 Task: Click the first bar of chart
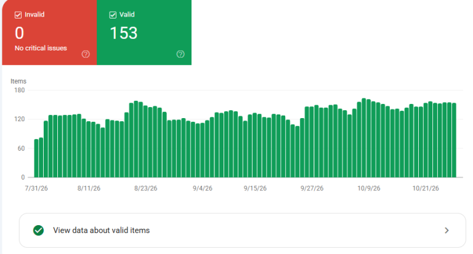[36, 158]
